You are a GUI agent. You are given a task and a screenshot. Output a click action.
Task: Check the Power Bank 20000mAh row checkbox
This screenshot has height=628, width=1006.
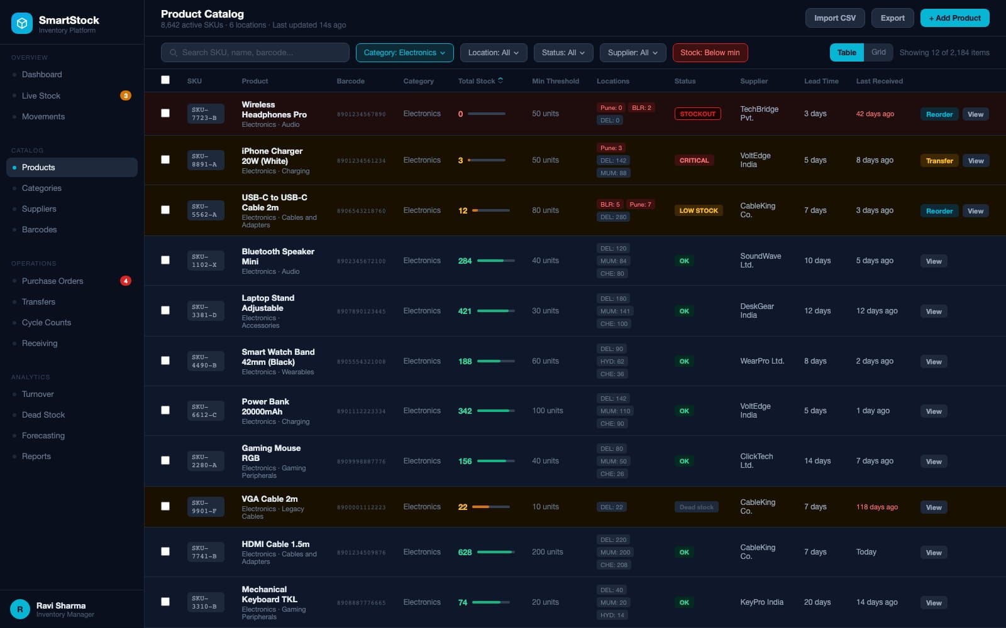point(165,410)
